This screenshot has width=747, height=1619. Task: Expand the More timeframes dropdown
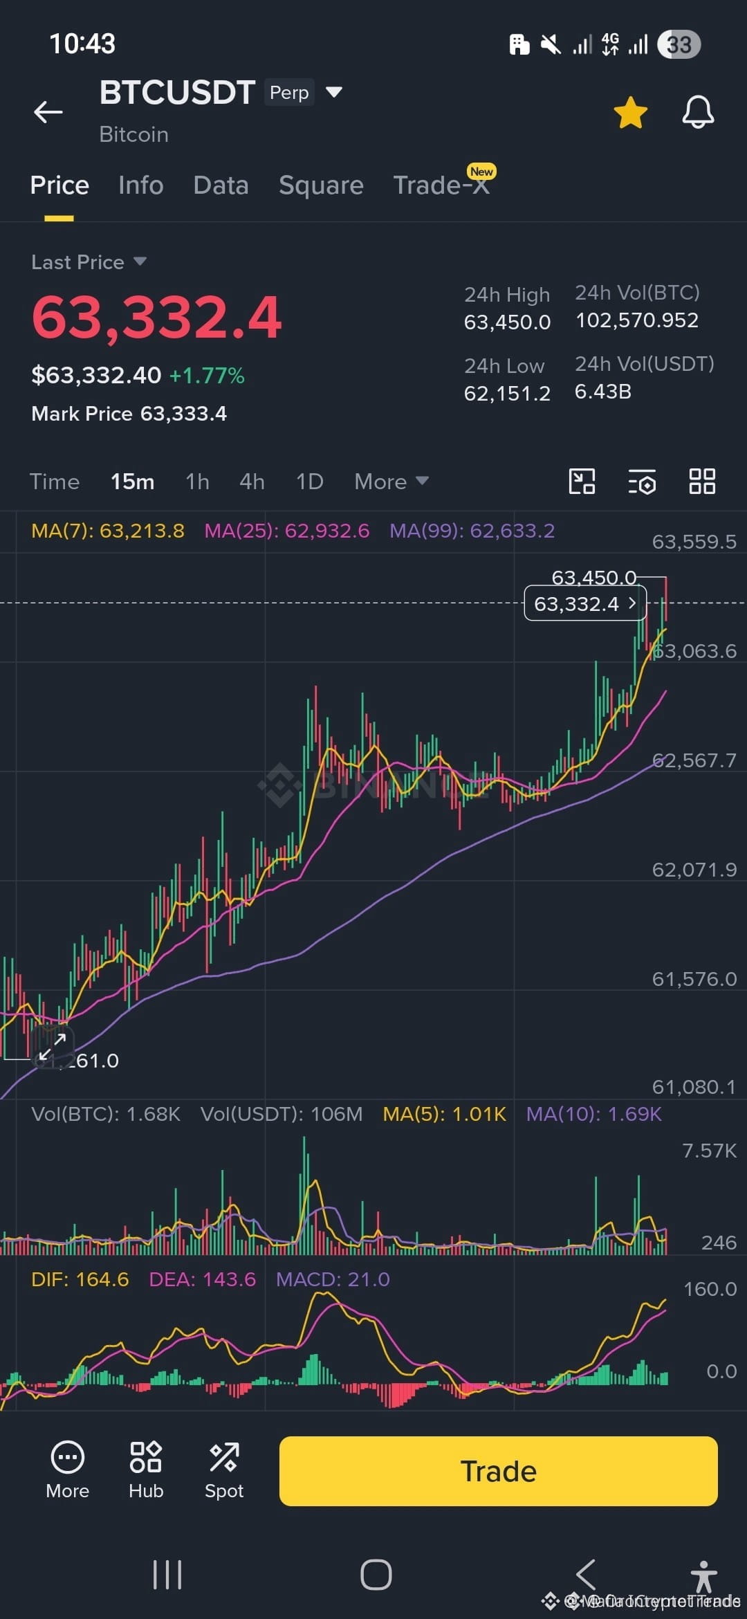click(391, 482)
